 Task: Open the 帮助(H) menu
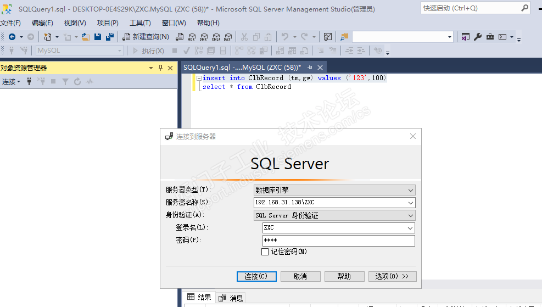point(208,23)
